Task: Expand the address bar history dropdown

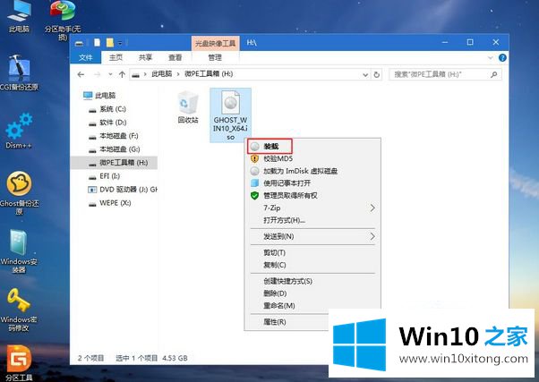Action: click(365, 74)
